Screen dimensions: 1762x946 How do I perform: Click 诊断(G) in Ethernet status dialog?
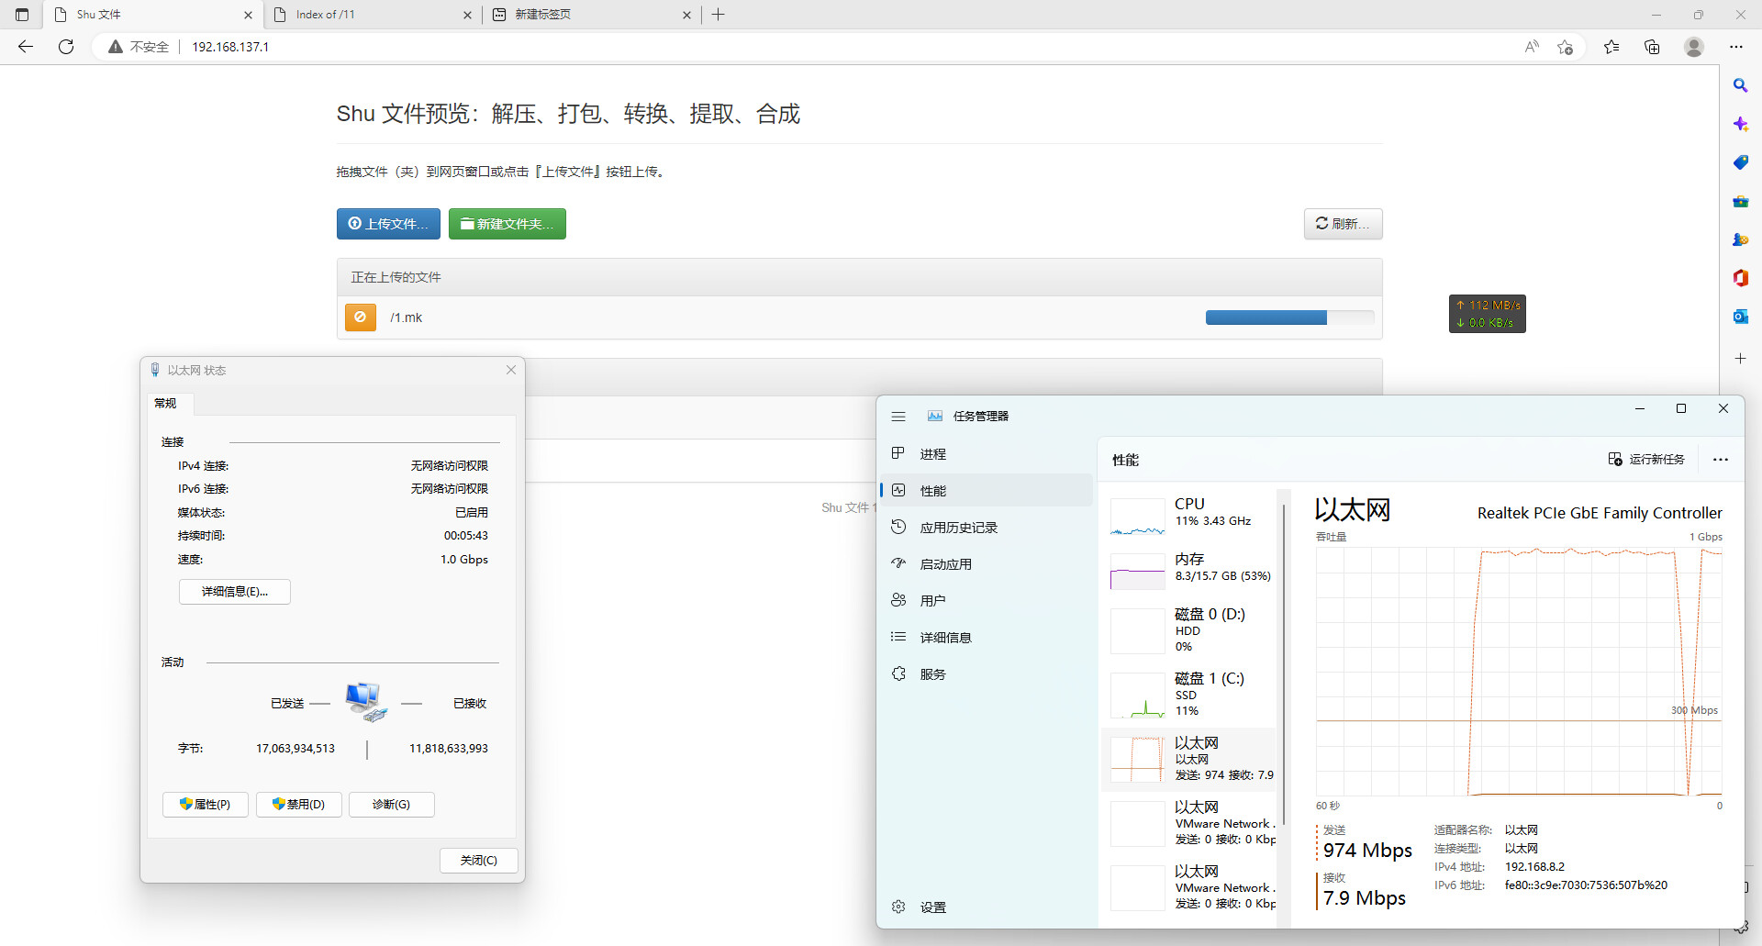pos(391,805)
